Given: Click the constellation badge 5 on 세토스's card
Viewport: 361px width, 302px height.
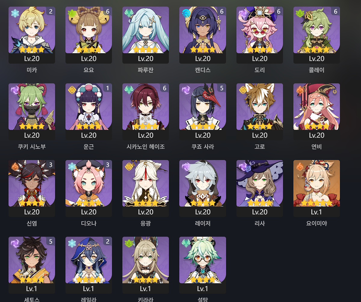Looking at the screenshot, I should pos(51,241).
